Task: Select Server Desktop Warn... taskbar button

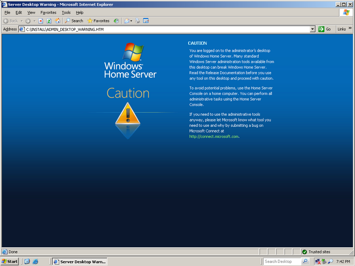Action: coord(80,262)
